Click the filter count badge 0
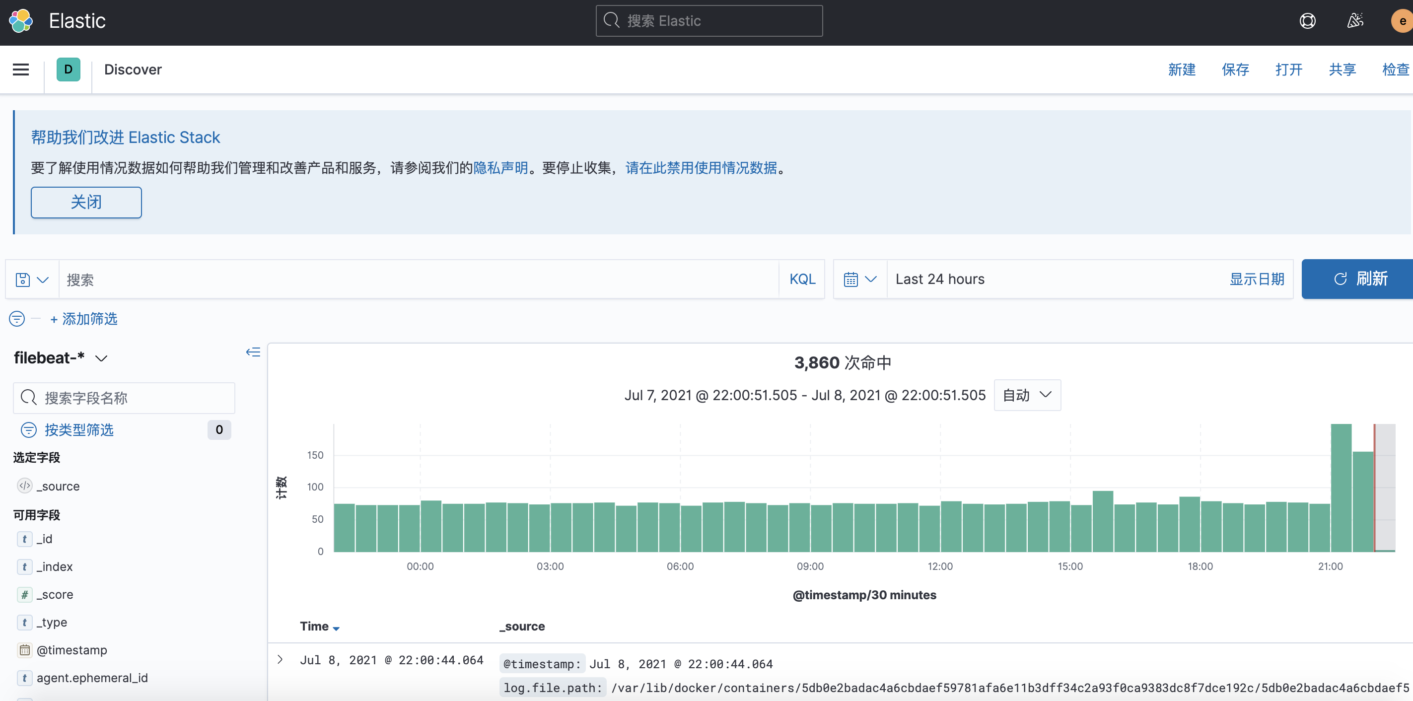 tap(219, 430)
